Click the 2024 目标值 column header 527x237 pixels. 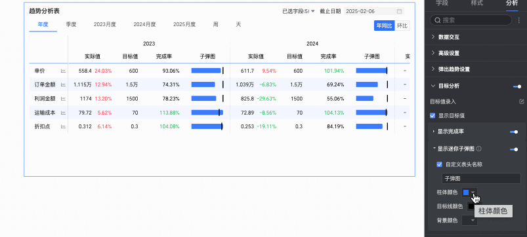coord(295,57)
